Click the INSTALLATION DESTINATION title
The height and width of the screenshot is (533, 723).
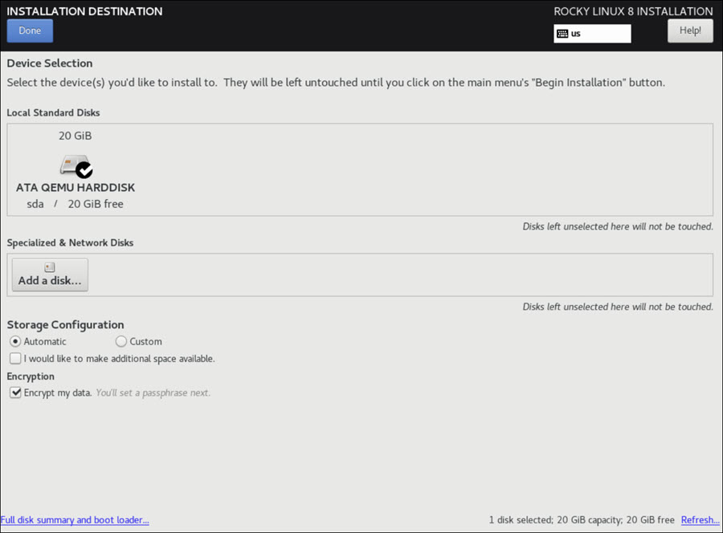[x=84, y=11]
